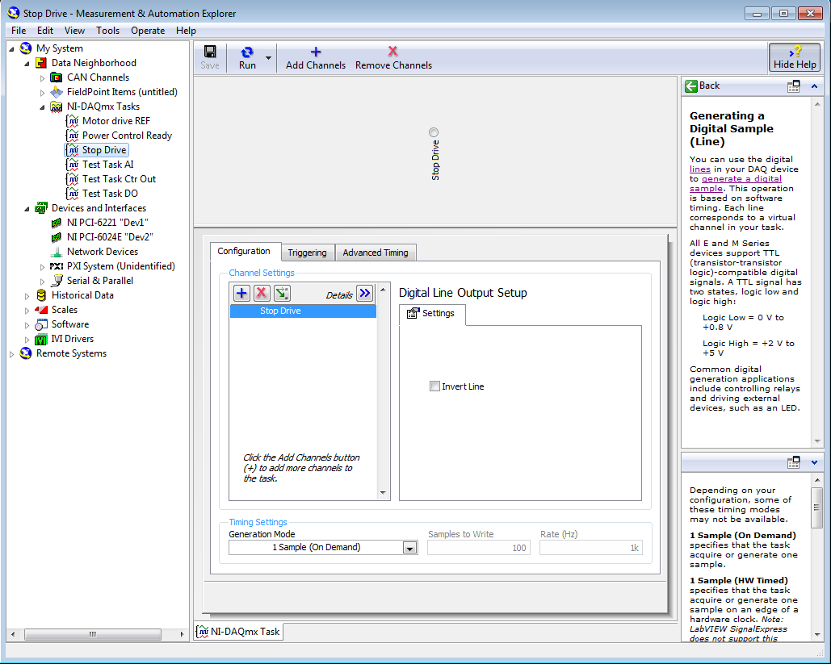This screenshot has width=831, height=664.
Task: Select the NI PCI-6221 "Dev1" device icon
Action: 57,223
